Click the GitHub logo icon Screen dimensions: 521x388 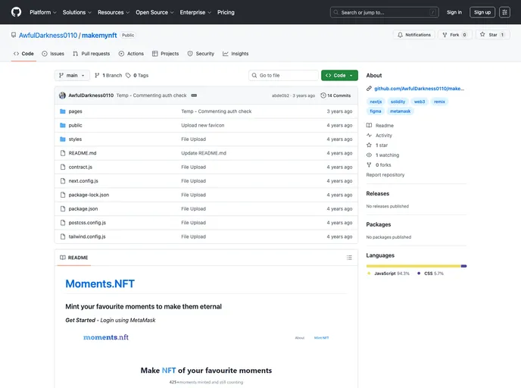(x=17, y=12)
